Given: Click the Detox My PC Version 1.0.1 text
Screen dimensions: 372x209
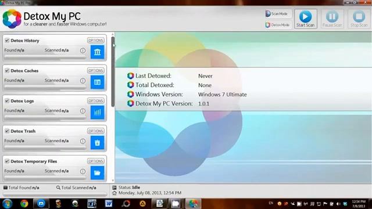Looking at the screenshot, I should [203, 104].
